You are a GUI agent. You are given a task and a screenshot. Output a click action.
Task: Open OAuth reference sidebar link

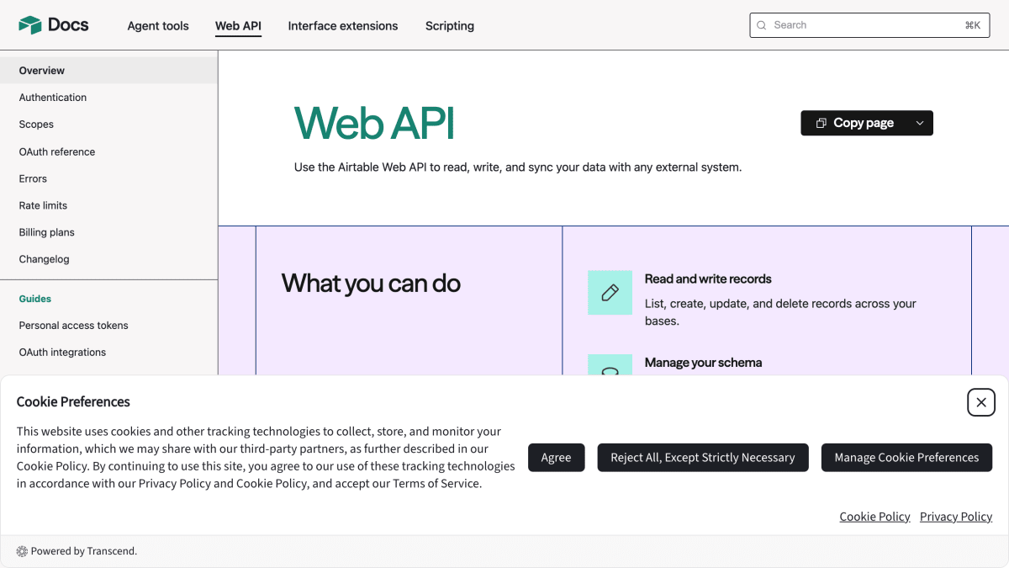coord(108,151)
